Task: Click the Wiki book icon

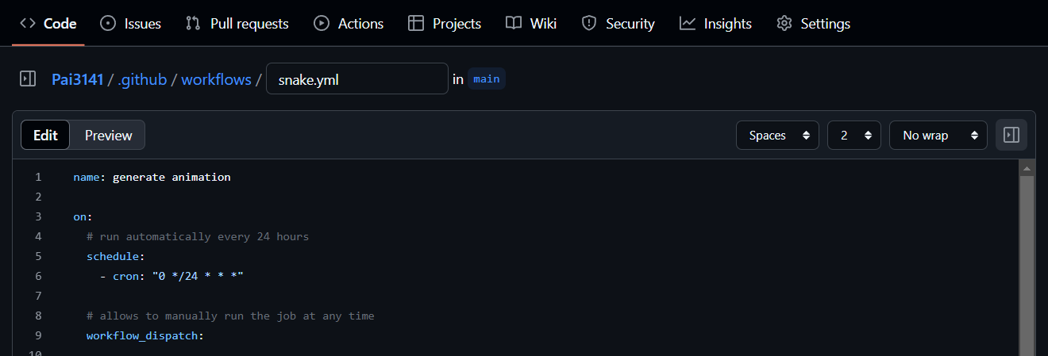Action: (x=514, y=24)
